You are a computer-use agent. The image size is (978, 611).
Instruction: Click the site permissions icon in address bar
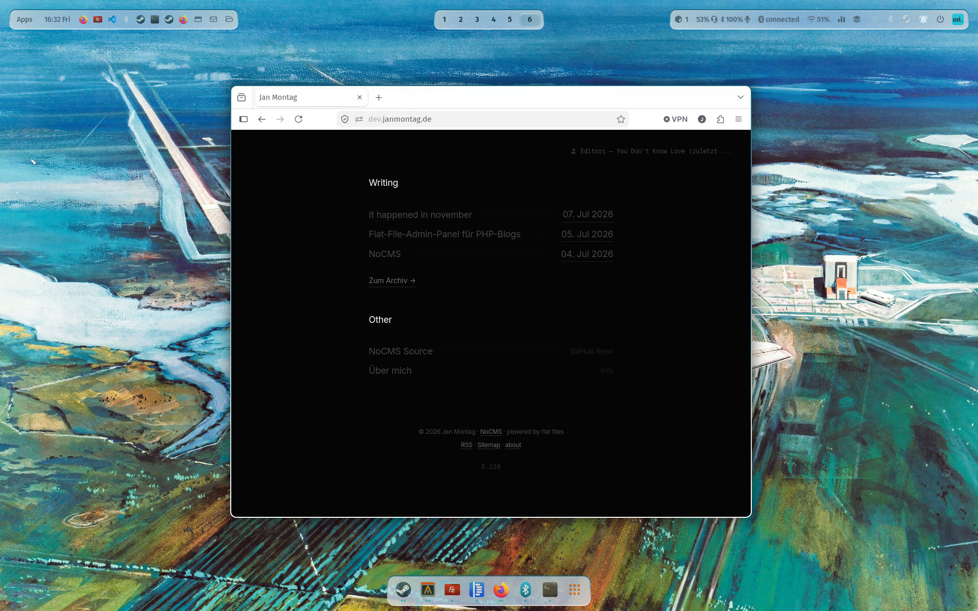pos(359,119)
